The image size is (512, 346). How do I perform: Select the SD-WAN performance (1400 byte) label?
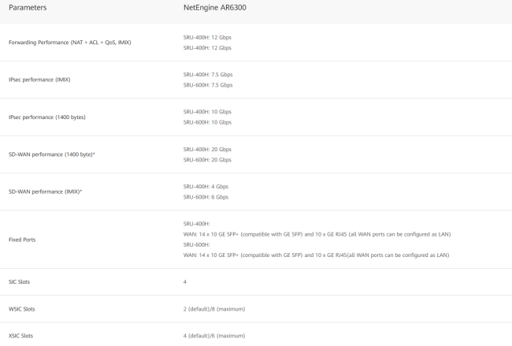pyautogui.click(x=51, y=154)
